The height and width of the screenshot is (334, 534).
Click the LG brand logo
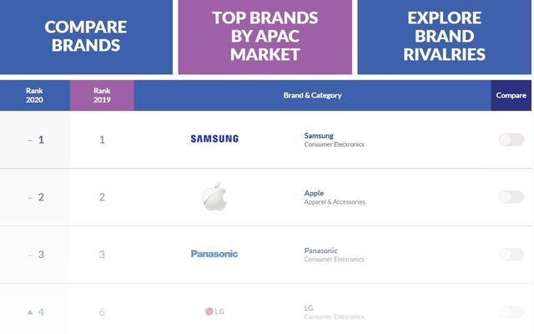coord(214,311)
